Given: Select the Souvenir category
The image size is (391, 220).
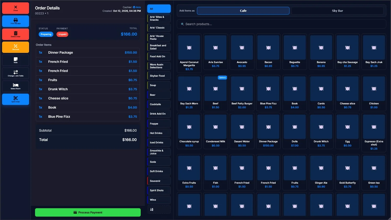Looking at the screenshot, I should [x=159, y=181].
